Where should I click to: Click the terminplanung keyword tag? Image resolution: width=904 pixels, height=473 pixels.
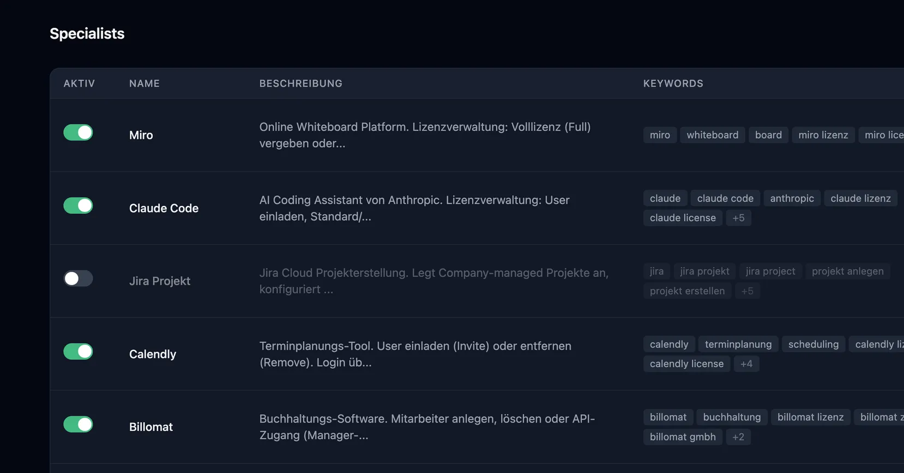click(738, 344)
